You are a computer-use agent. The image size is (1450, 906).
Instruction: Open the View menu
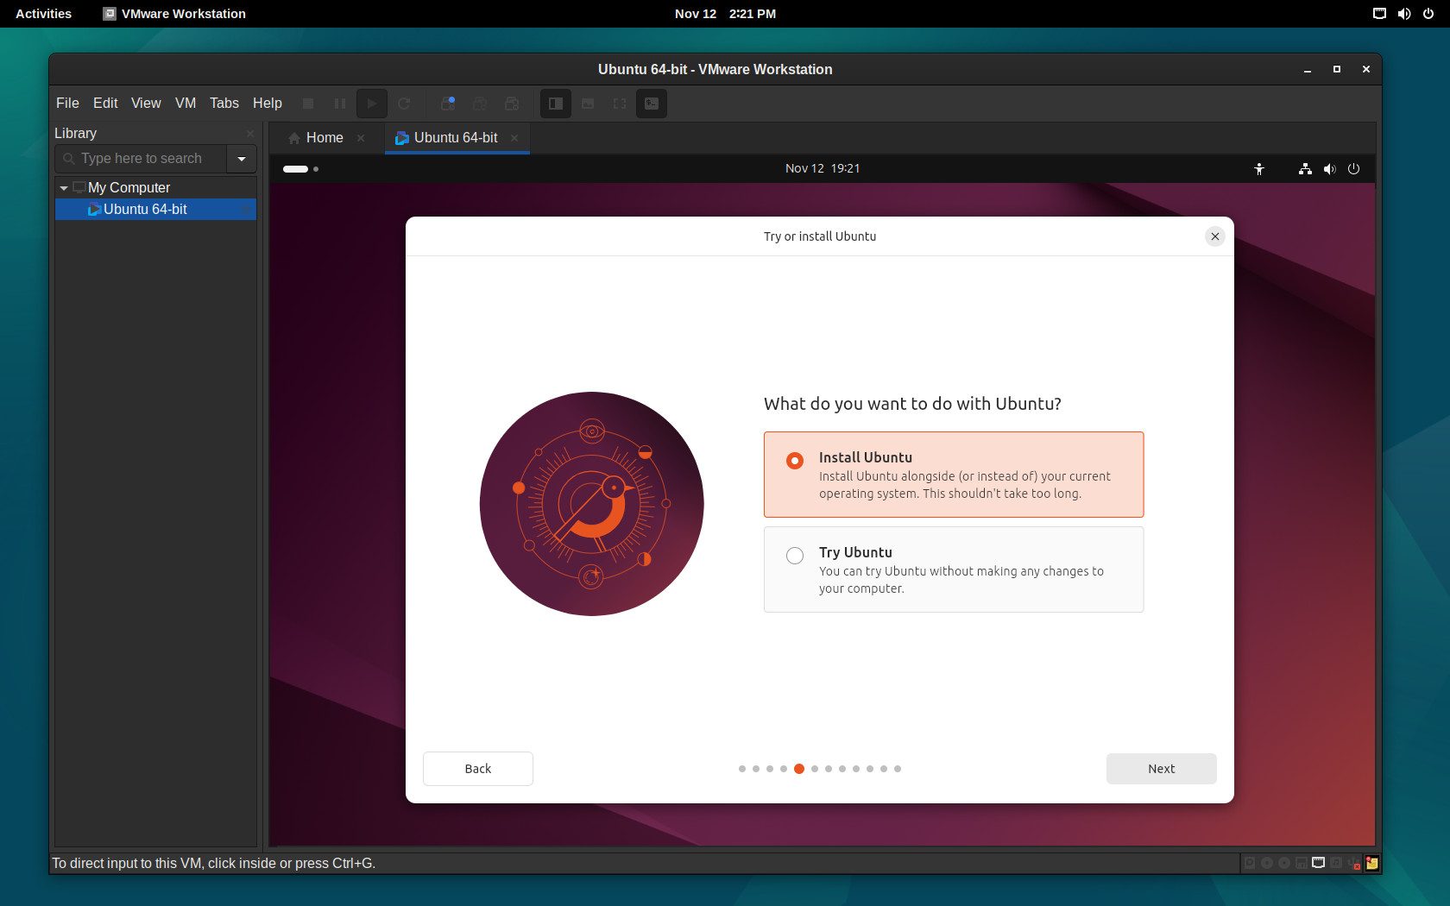point(146,104)
